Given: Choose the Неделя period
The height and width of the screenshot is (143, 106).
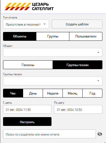Looking at the screenshot, I should click(53, 93).
